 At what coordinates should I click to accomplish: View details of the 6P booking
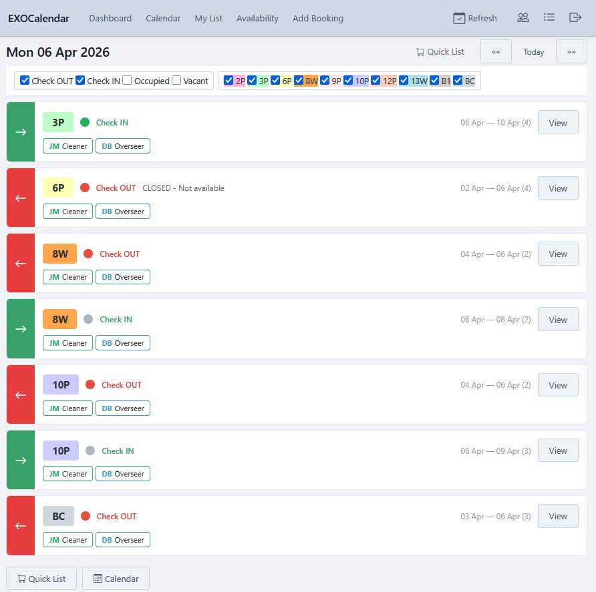coord(558,188)
